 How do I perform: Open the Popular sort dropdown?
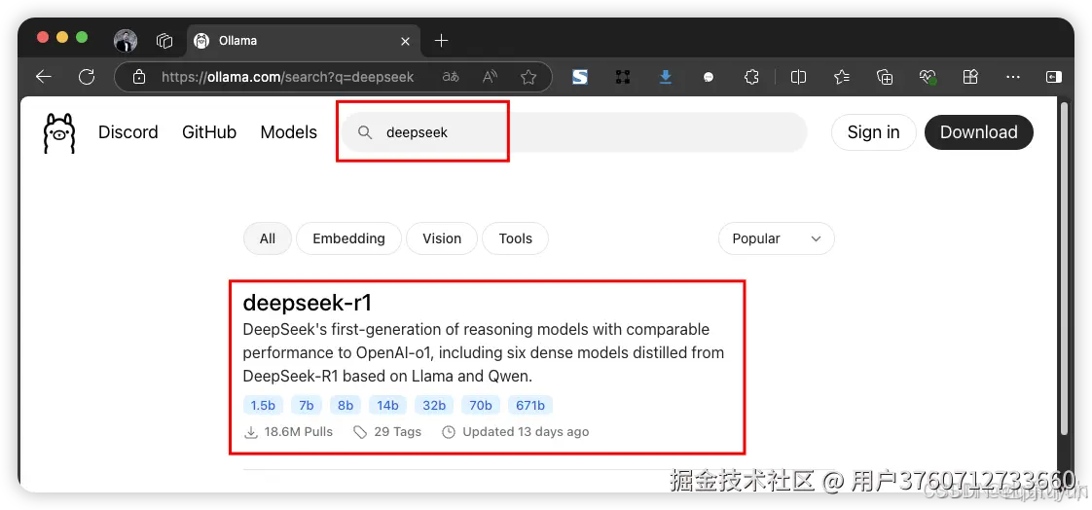(777, 238)
